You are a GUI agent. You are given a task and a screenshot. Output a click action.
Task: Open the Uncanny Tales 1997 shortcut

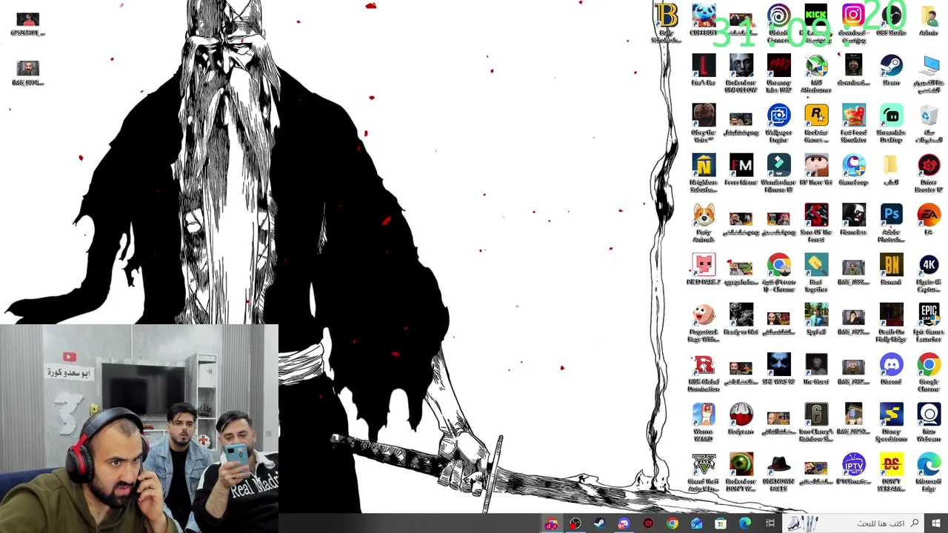pos(778,73)
